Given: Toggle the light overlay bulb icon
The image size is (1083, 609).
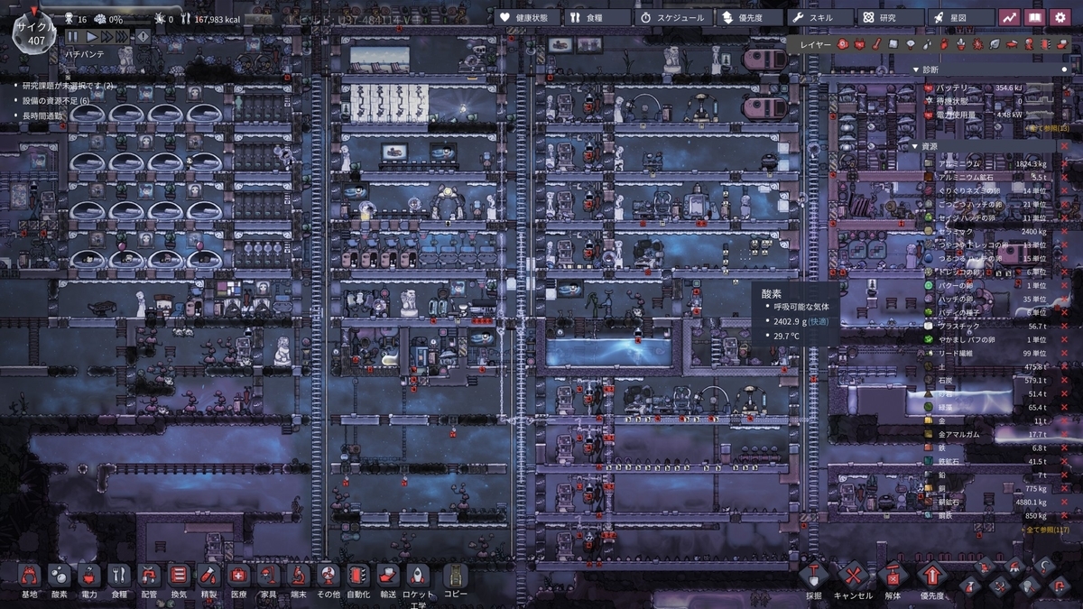Looking at the screenshot, I should coord(910,43).
